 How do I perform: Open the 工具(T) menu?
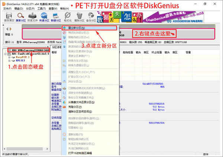coord(41,9)
